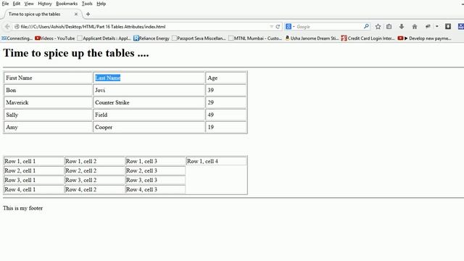Click the 'Sally' table cell
Image resolution: width=464 pixels, height=261 pixels.
coord(49,115)
